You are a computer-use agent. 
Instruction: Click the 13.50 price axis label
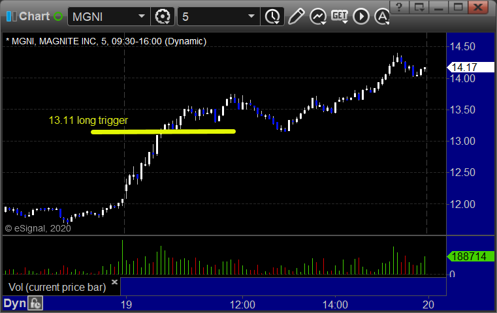coord(462,110)
